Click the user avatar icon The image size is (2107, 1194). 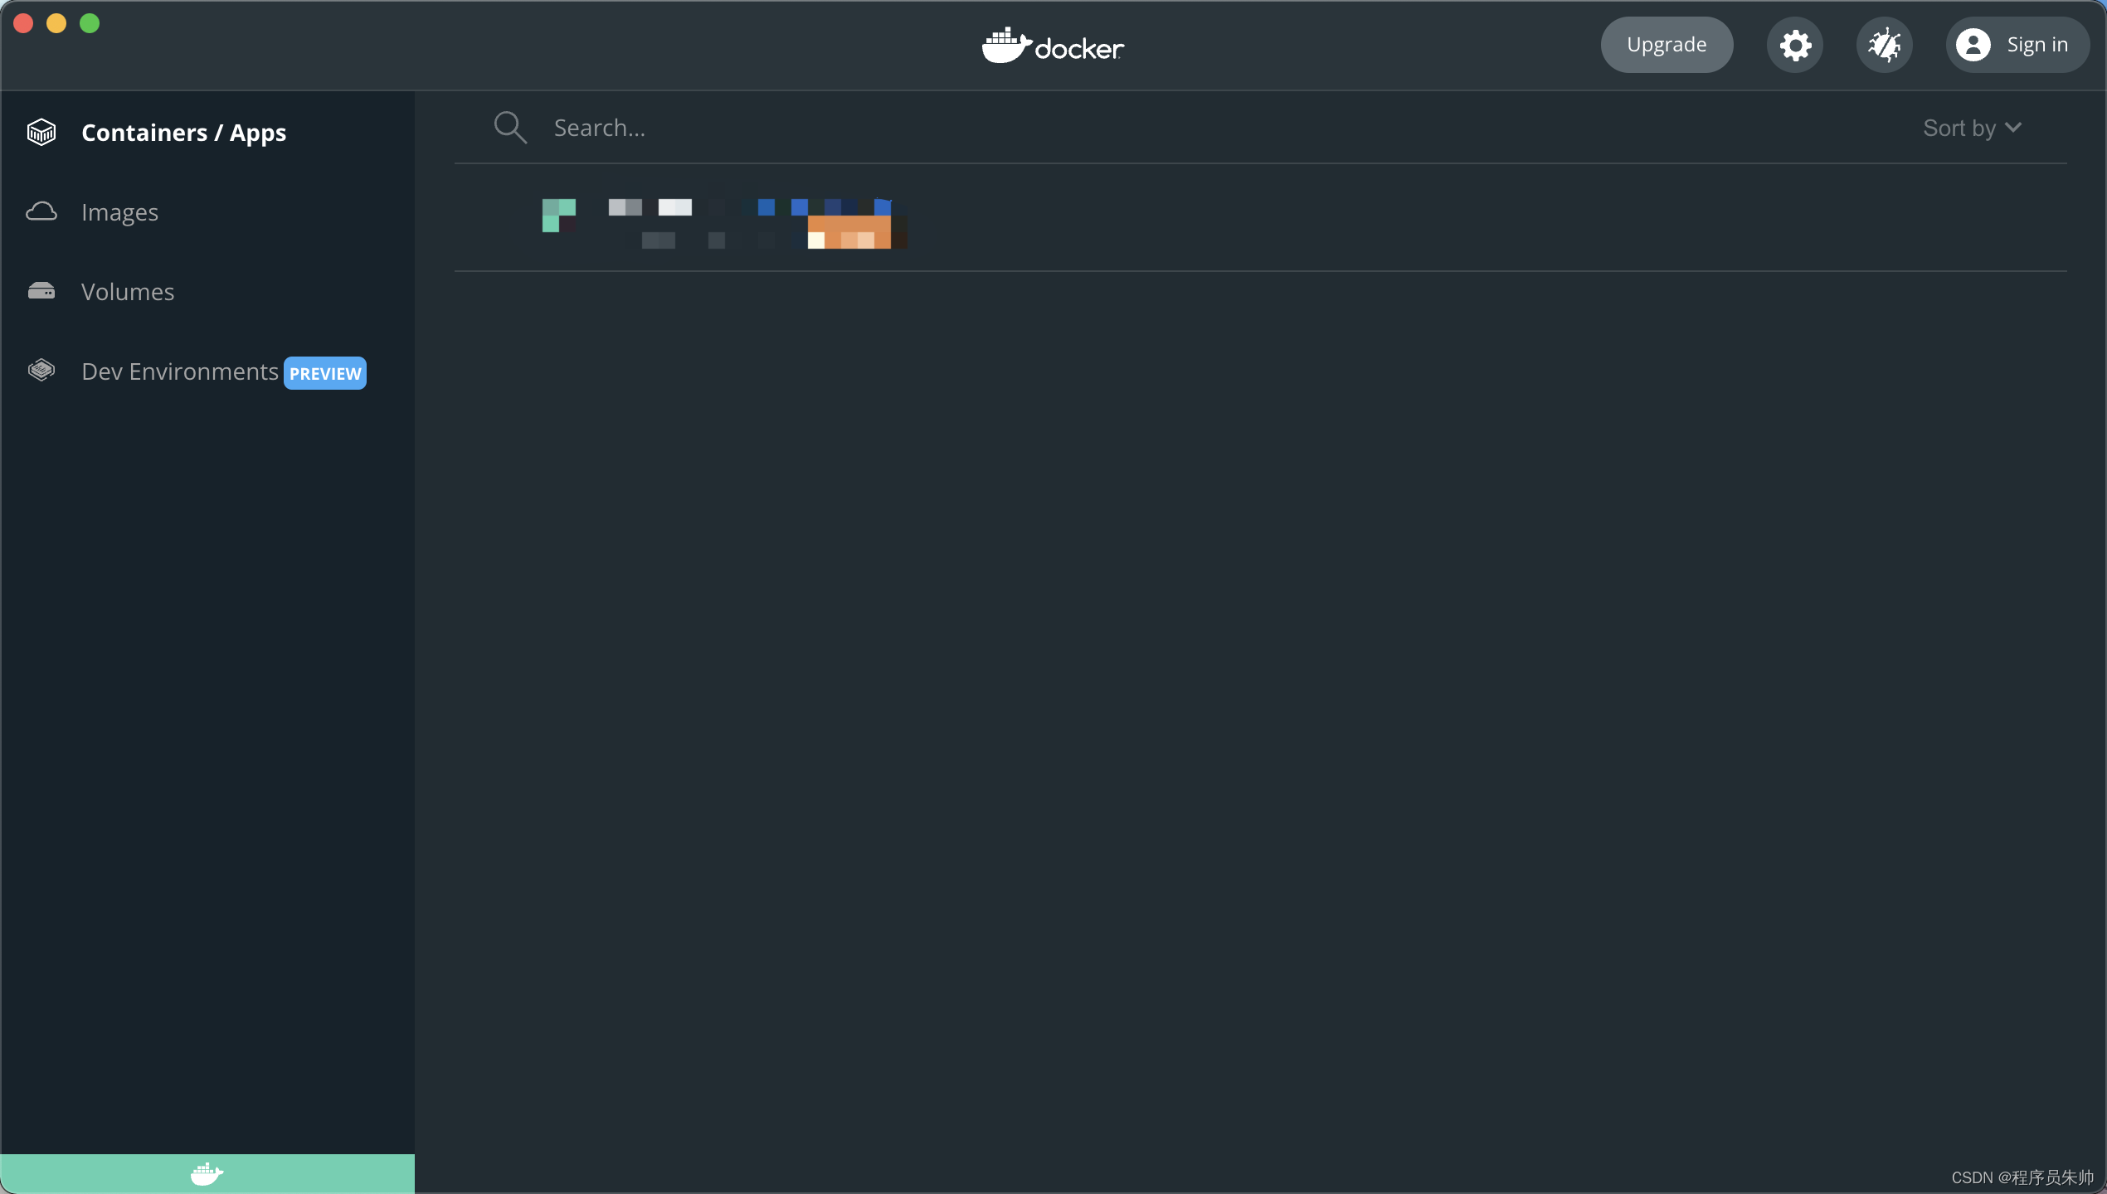click(1973, 45)
